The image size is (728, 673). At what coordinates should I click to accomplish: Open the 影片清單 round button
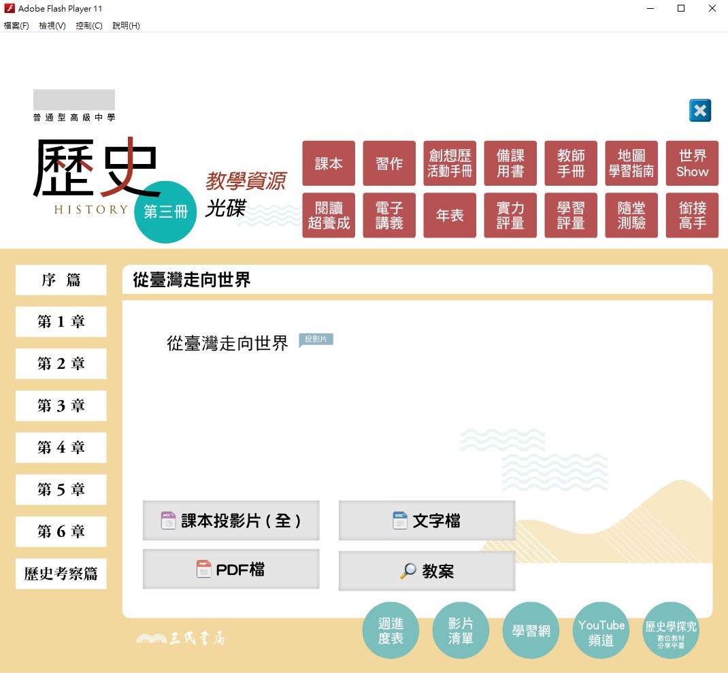coord(461,630)
